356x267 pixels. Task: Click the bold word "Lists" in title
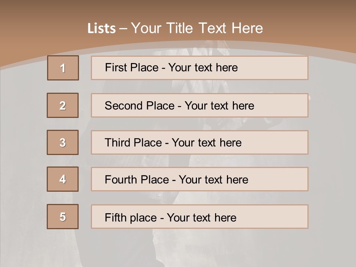tap(102, 29)
